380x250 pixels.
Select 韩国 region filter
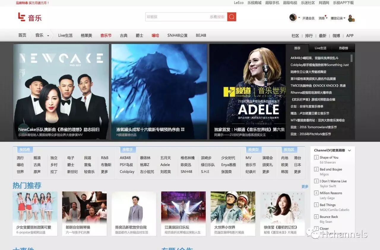pyautogui.click(x=285, y=172)
